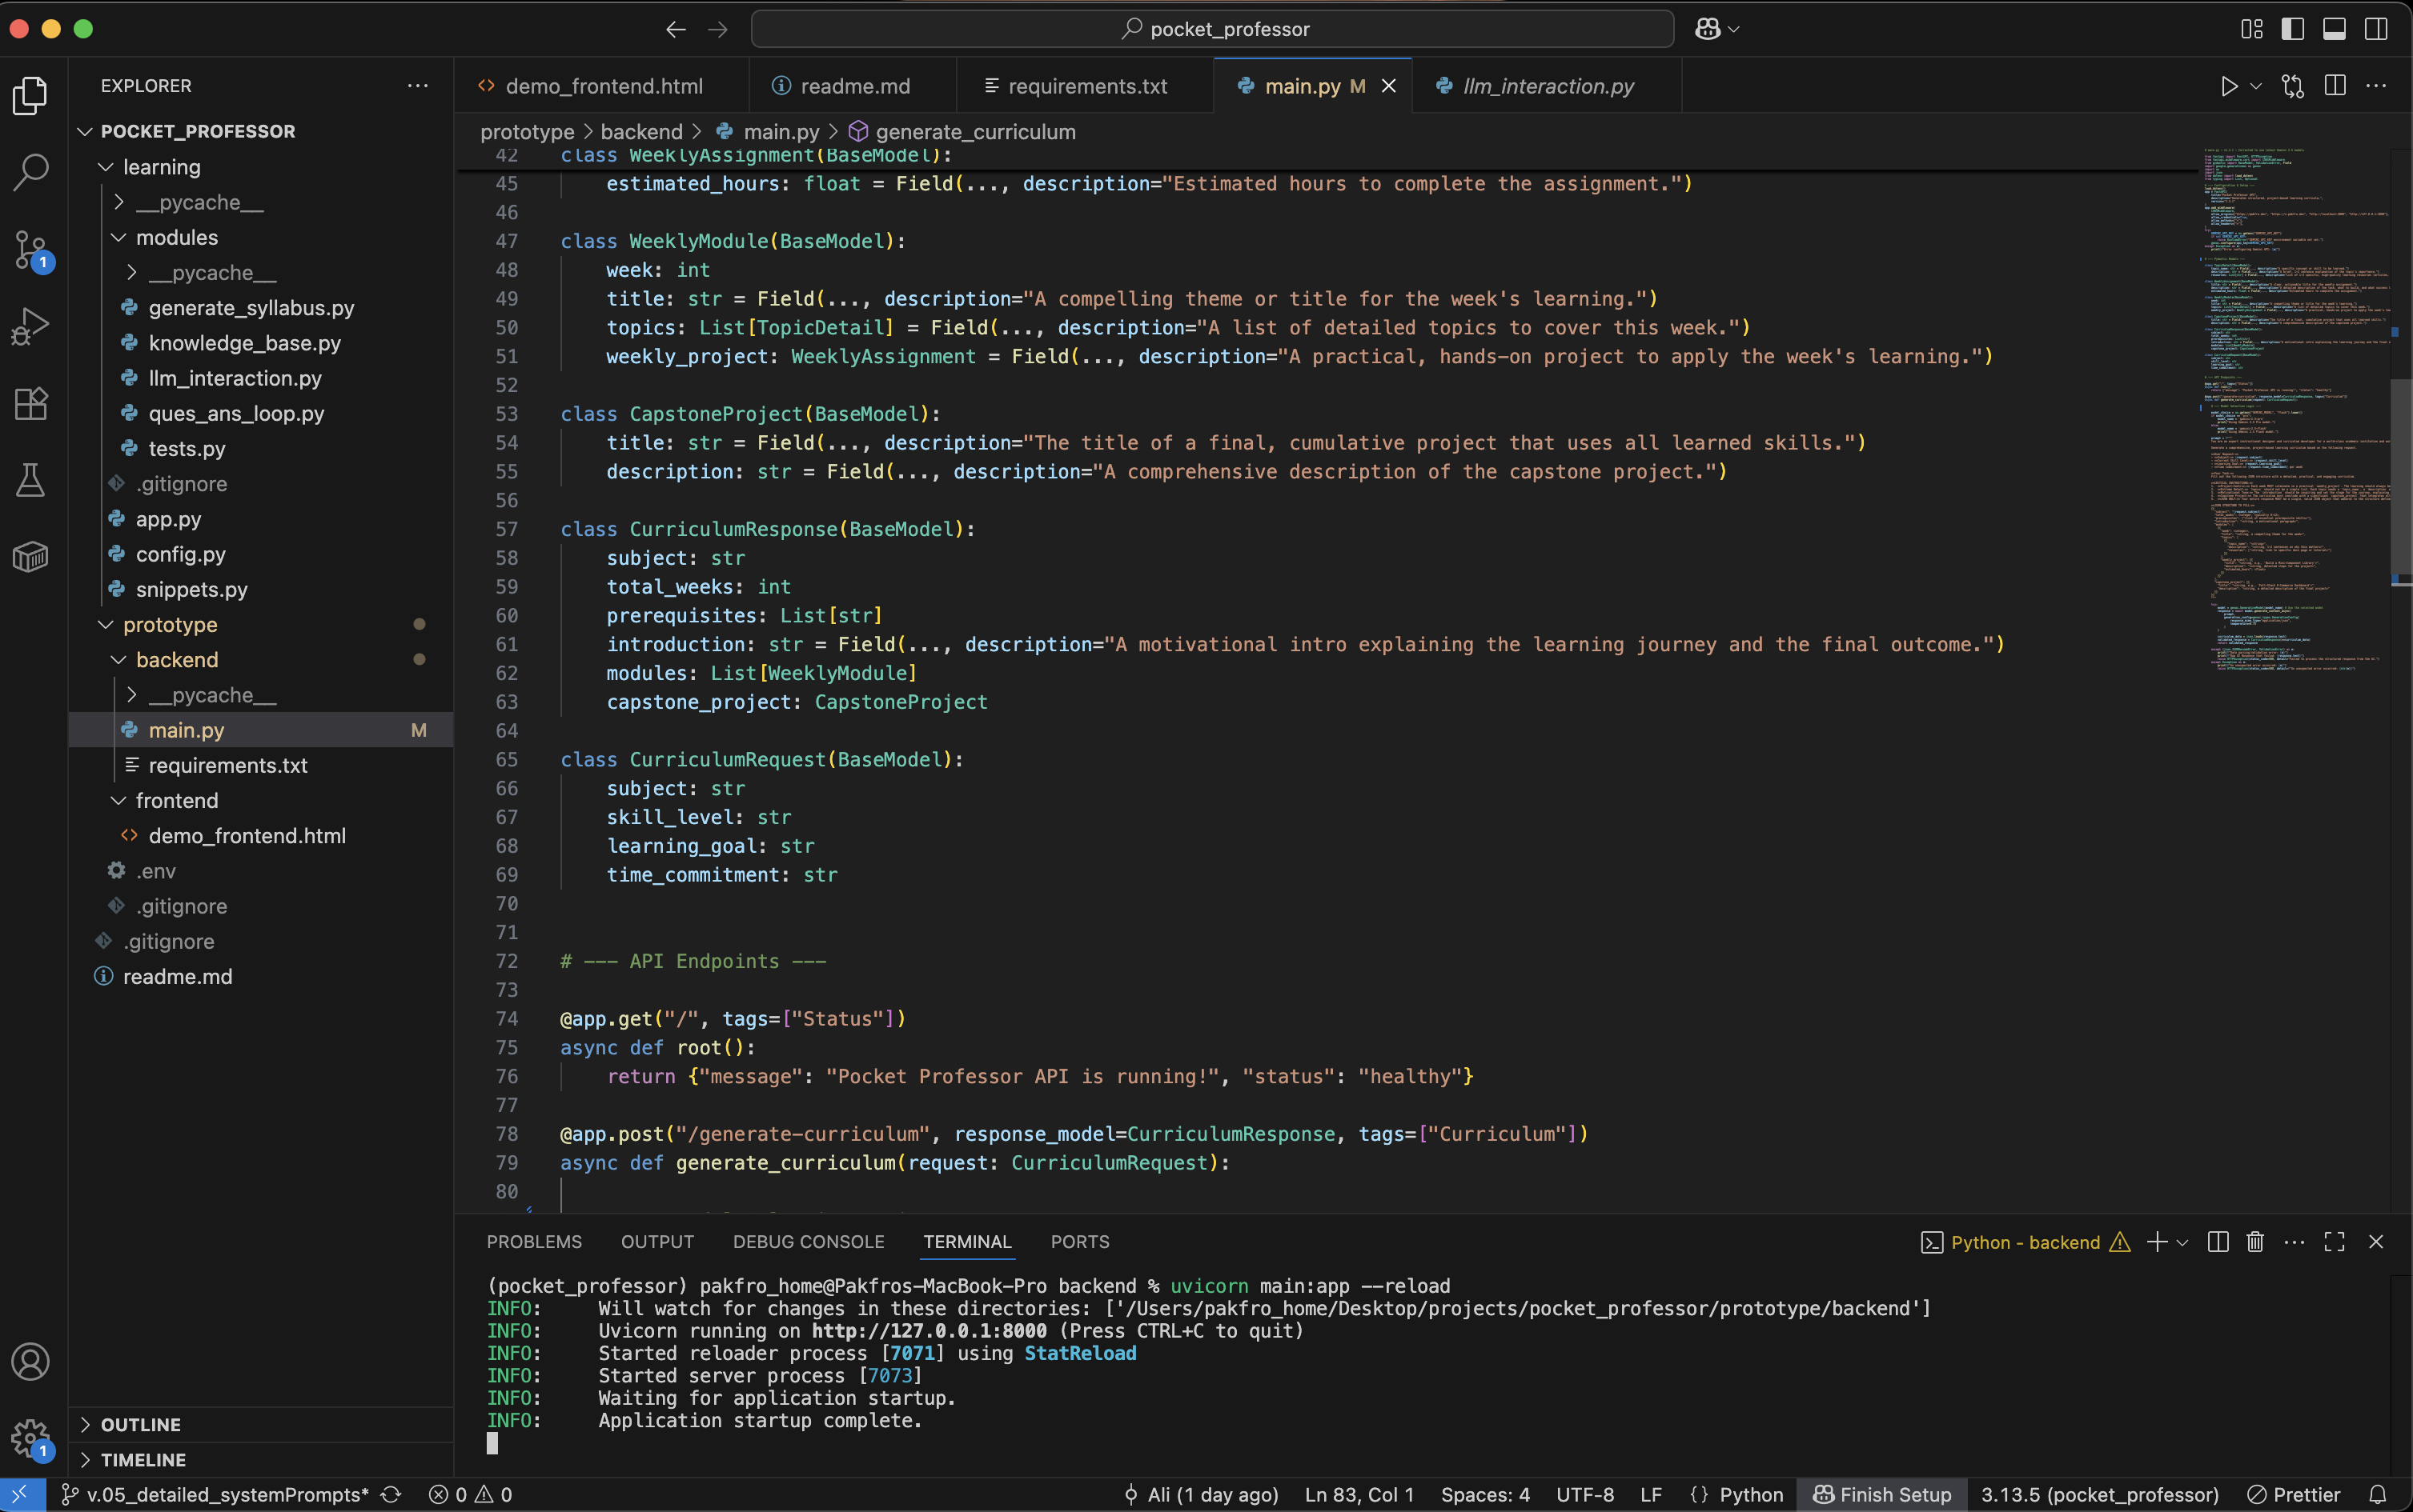This screenshot has height=1512, width=2413.
Task: Toggle the Primary Side Bar visibility
Action: (2293, 29)
